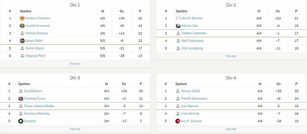Click Adrian Lifa's avatar image
This screenshot has height=134, width=307.
[178, 26]
